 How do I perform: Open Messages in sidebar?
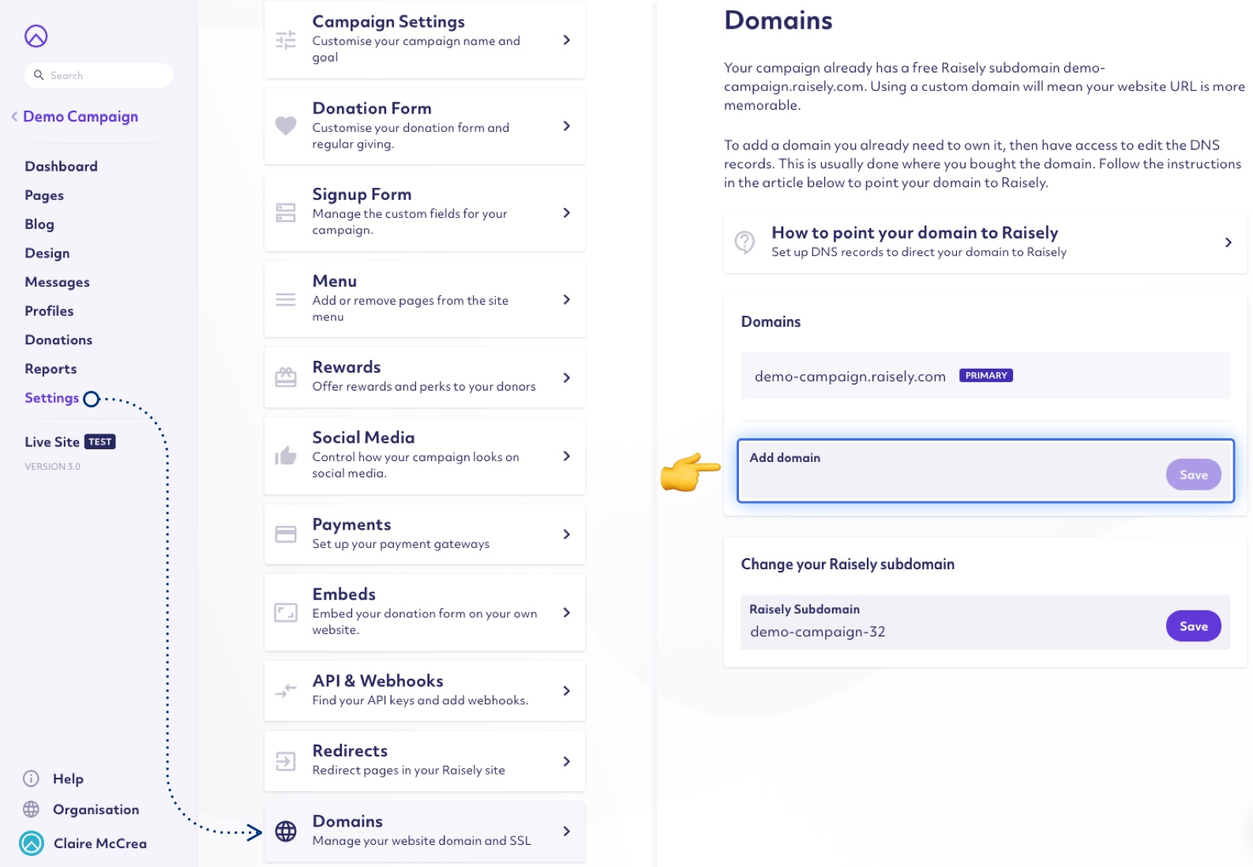coord(57,282)
